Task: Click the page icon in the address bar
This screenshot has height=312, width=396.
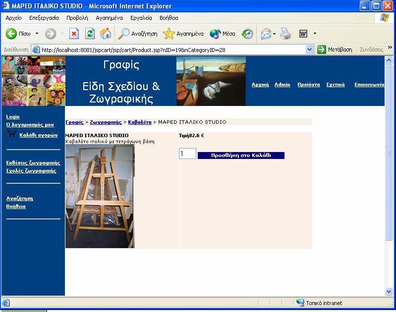Action: (x=36, y=50)
